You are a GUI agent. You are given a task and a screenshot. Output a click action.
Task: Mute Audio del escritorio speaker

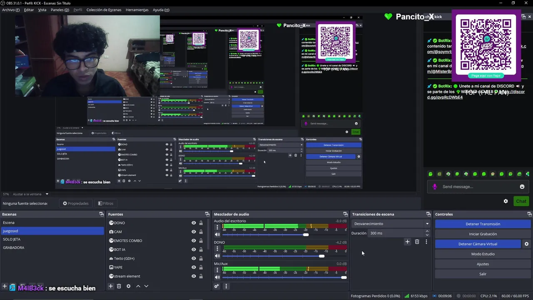(x=217, y=235)
